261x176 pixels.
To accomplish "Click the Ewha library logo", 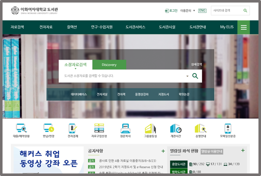I will pyautogui.click(x=35, y=11).
